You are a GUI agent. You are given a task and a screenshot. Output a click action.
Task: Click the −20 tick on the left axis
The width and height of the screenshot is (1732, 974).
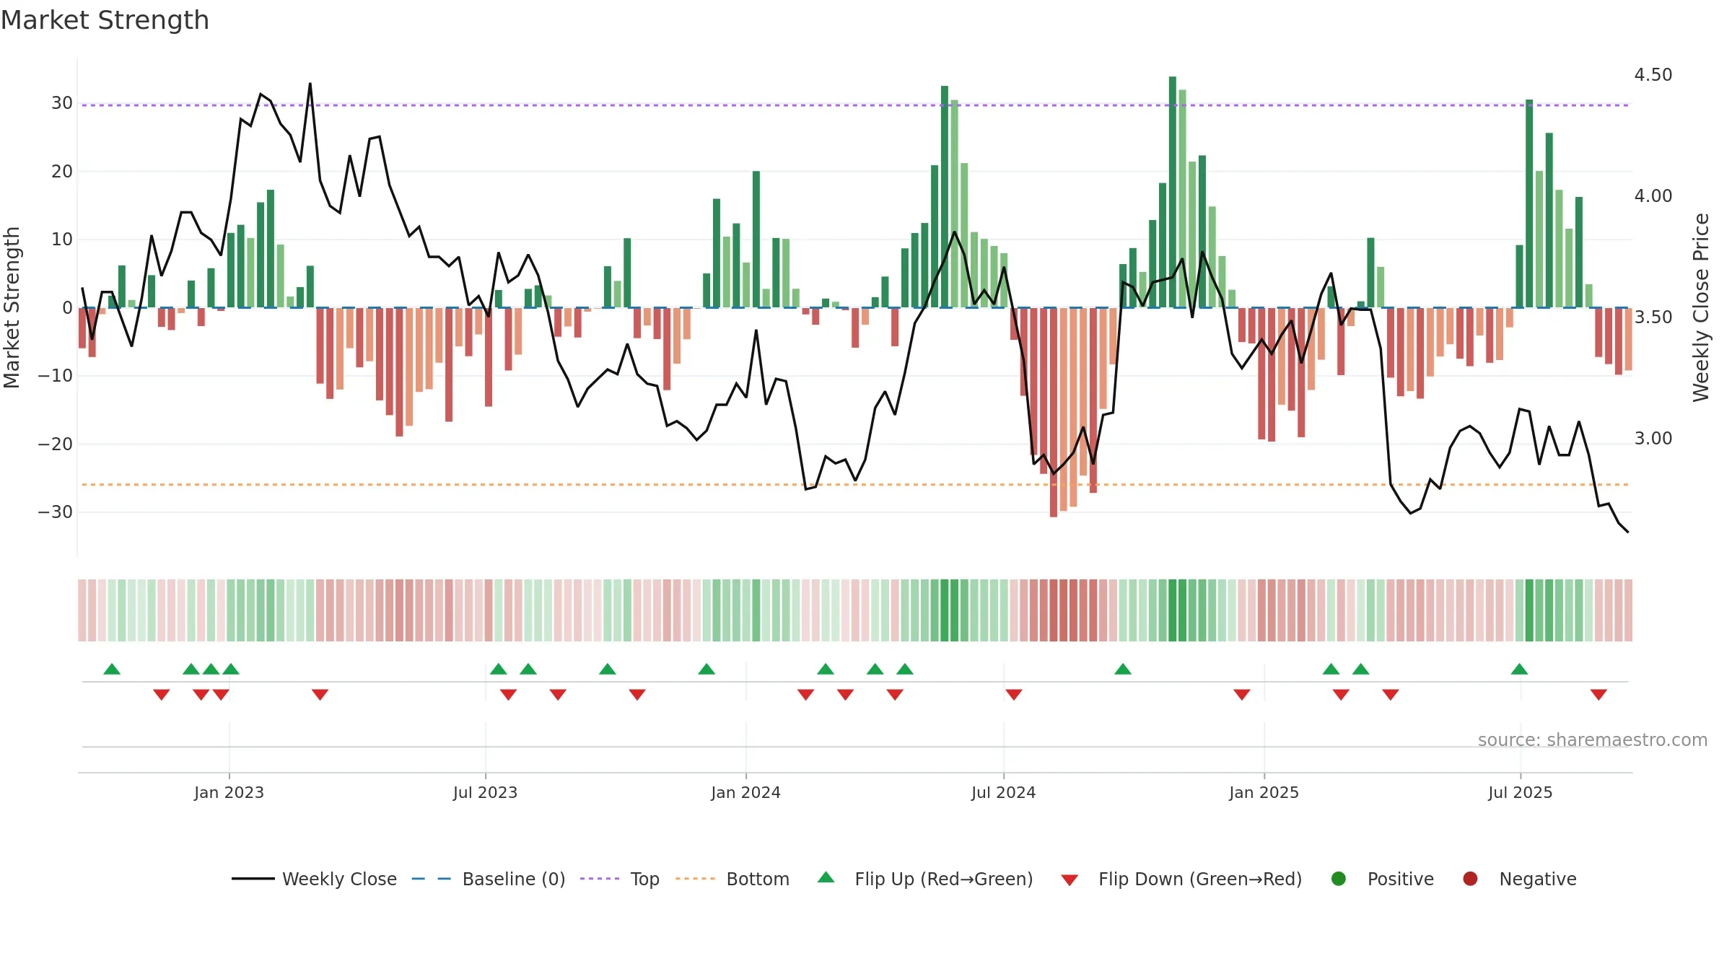tap(56, 444)
